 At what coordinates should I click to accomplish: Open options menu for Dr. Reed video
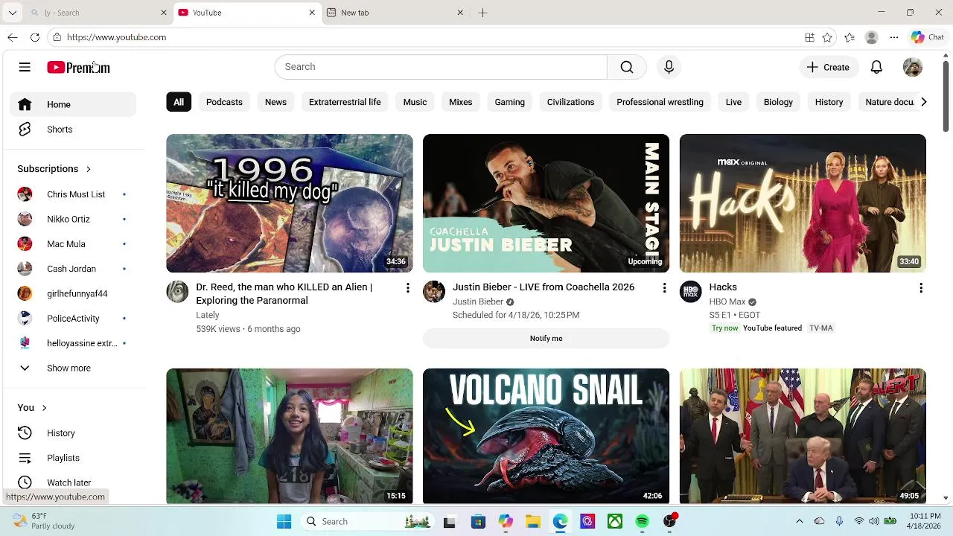pos(407,287)
